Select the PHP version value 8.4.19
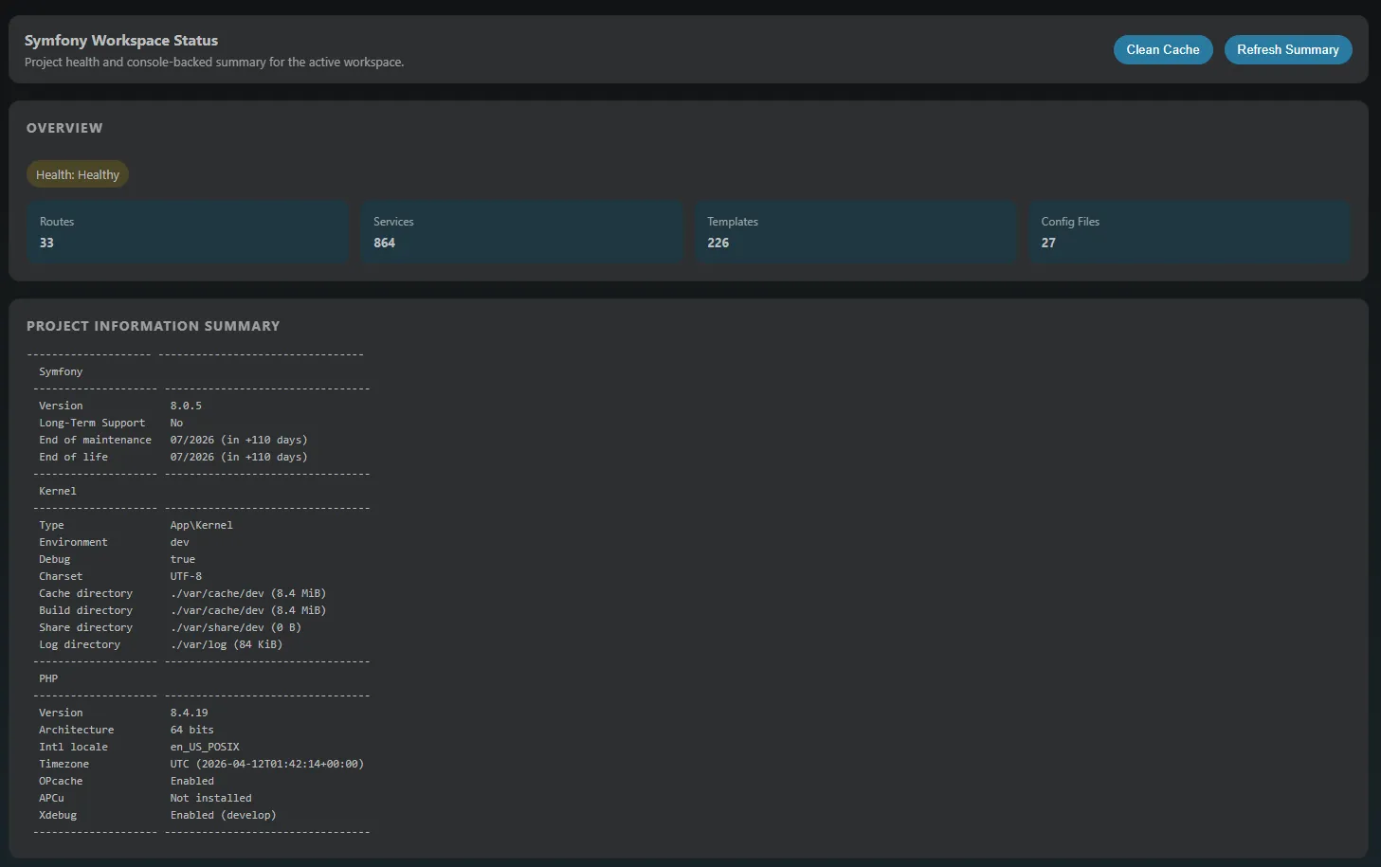The image size is (1381, 867). [189, 713]
